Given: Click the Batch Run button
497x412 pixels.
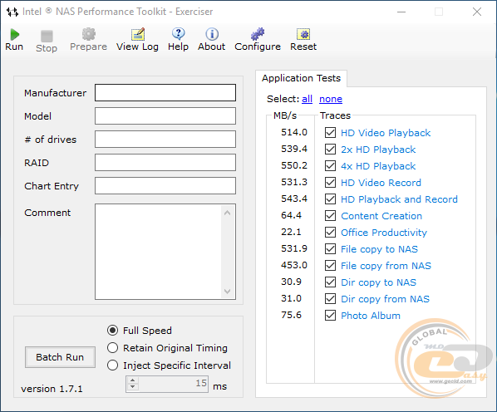Looking at the screenshot, I should click(60, 357).
